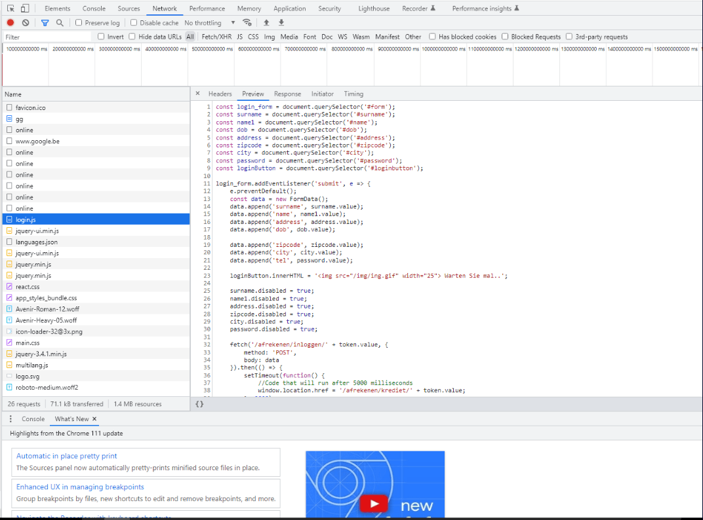This screenshot has width=703, height=520.
Task: Filter requests by Img type
Action: click(x=270, y=37)
